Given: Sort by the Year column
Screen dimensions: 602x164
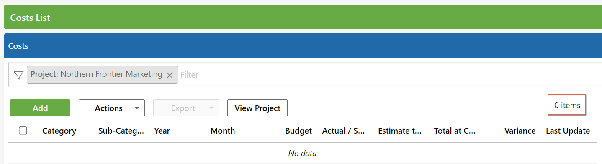Looking at the screenshot, I should (x=162, y=131).
